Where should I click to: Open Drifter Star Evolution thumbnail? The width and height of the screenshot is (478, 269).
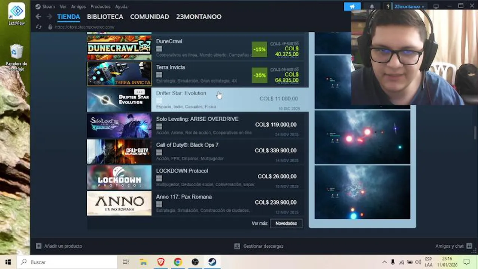(x=119, y=100)
